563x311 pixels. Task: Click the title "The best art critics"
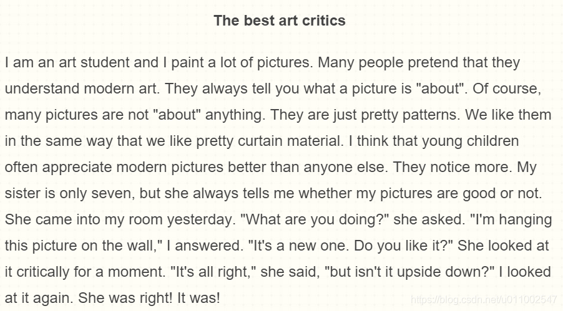tap(279, 21)
